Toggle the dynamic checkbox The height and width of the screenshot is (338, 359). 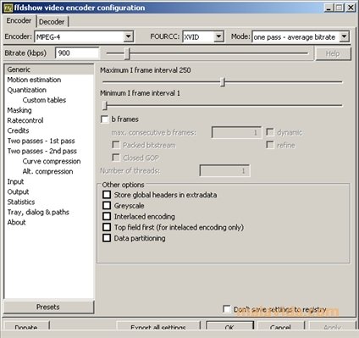point(270,132)
